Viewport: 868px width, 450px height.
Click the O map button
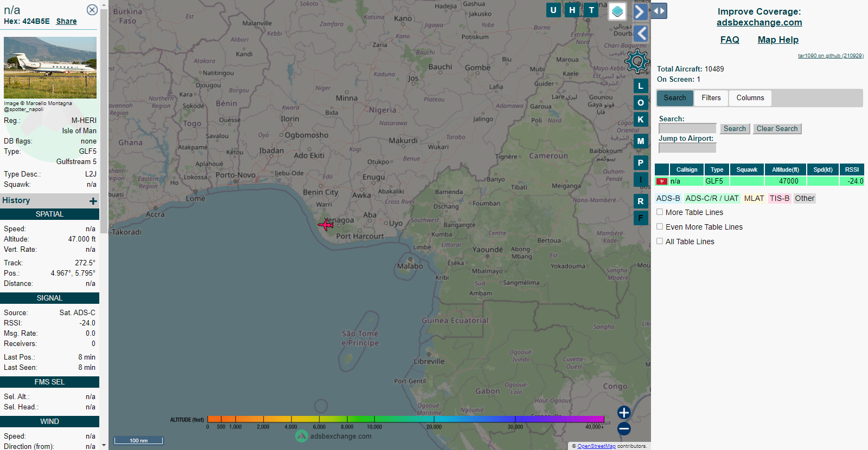pyautogui.click(x=641, y=102)
